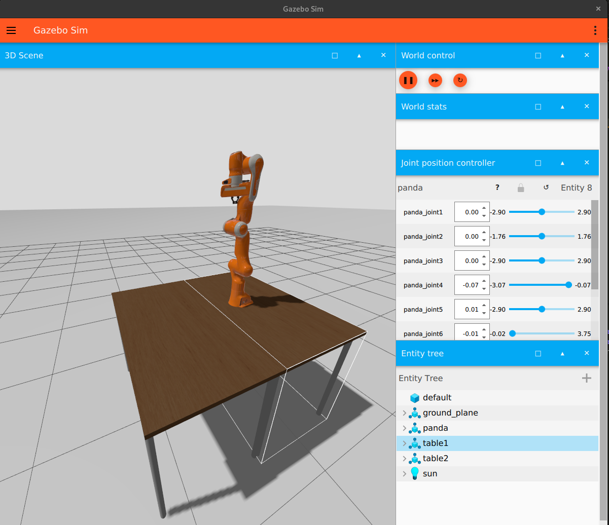This screenshot has width=609, height=525.
Task: Expand the table1 tree node
Action: click(x=404, y=443)
